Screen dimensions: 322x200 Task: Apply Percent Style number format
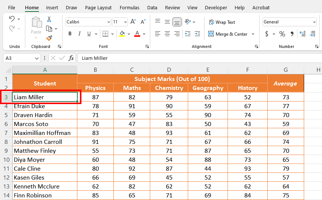point(282,34)
